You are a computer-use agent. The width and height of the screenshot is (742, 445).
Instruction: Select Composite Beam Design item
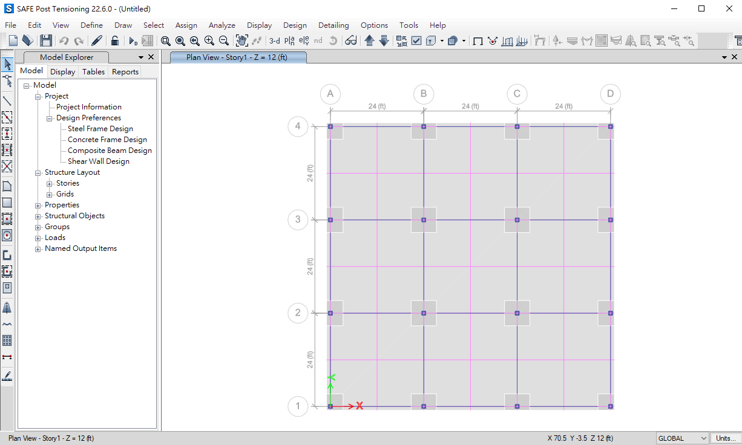pyautogui.click(x=110, y=151)
